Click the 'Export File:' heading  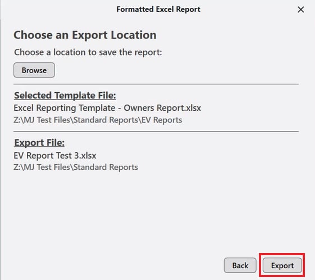tap(39, 143)
